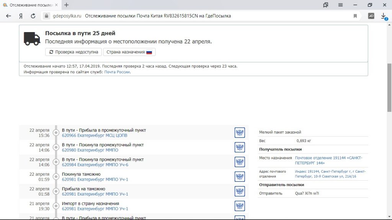Open the Yandex home button
Screen dimensions: 392x220
tap(21, 16)
